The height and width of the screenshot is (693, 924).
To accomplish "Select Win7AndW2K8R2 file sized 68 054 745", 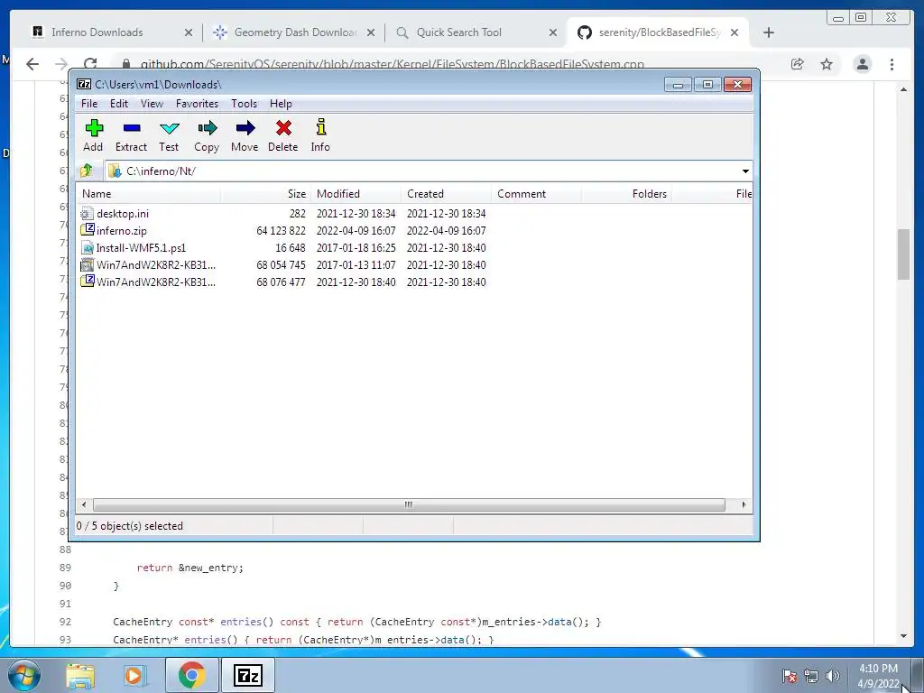I will click(x=155, y=264).
